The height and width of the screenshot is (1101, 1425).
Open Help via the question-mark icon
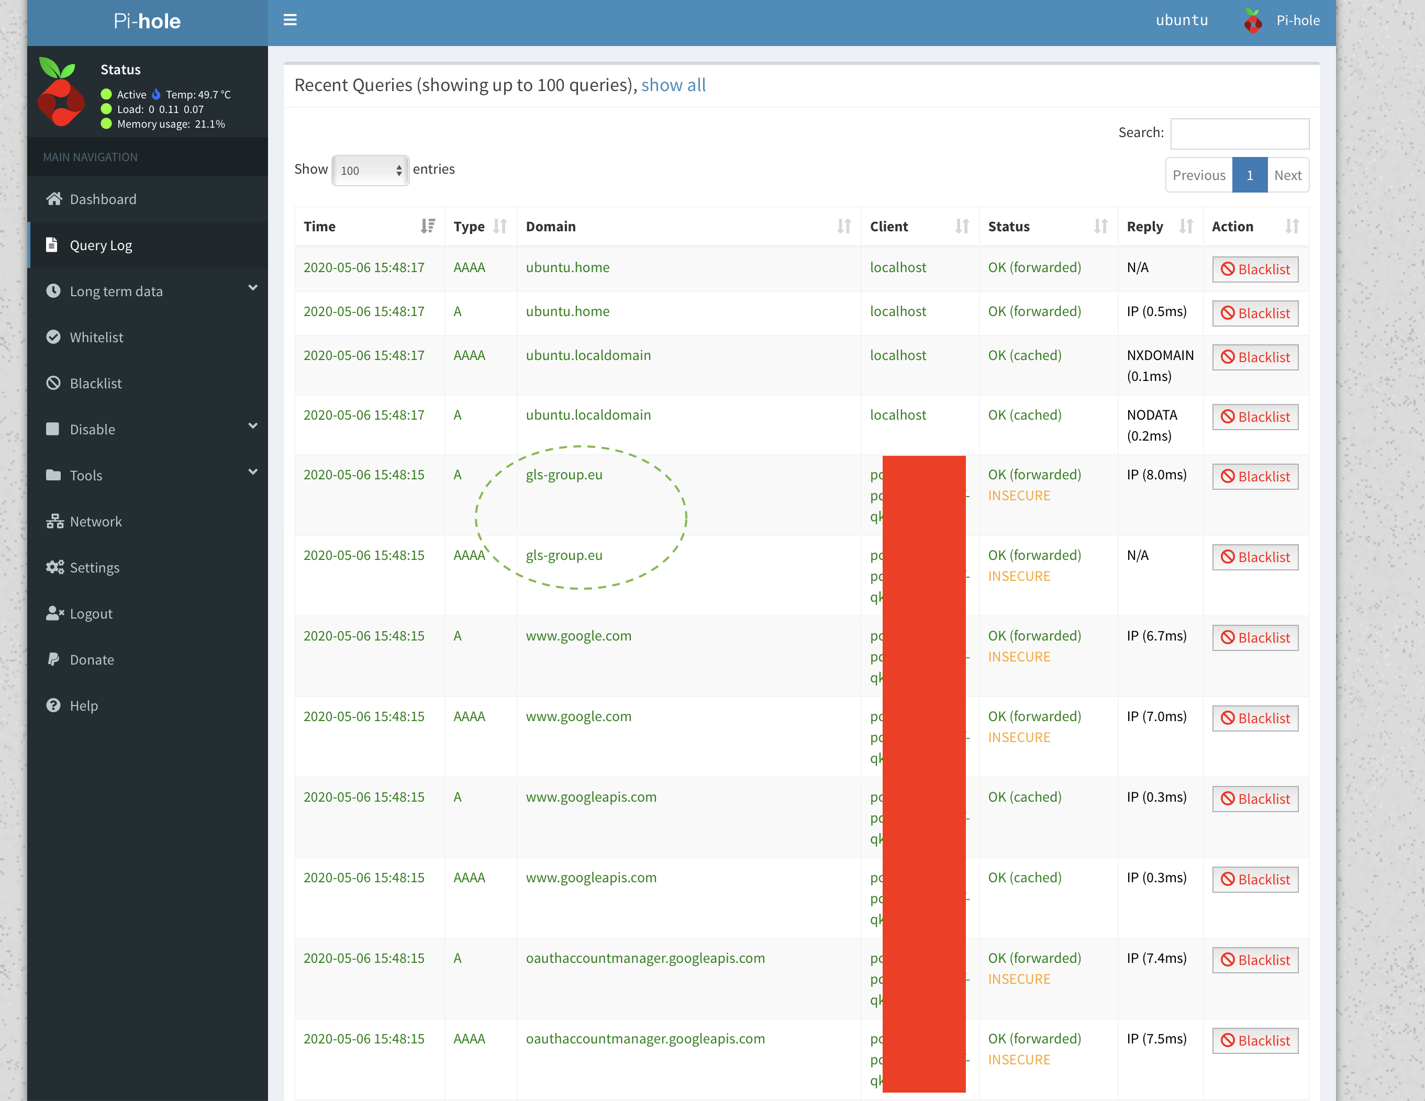[x=53, y=705]
